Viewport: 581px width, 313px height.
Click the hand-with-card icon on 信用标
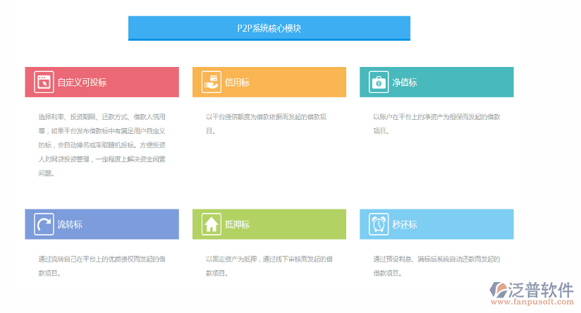pyautogui.click(x=211, y=82)
